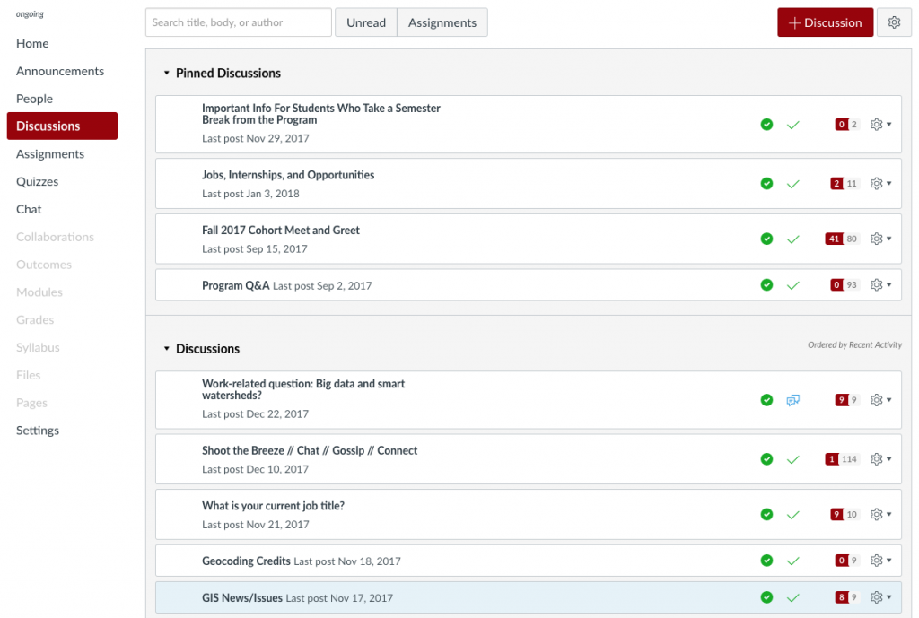The image size is (919, 618).
Task: Open the Fall 2017 Cohort Meet and Greet discussion
Action: coord(281,231)
